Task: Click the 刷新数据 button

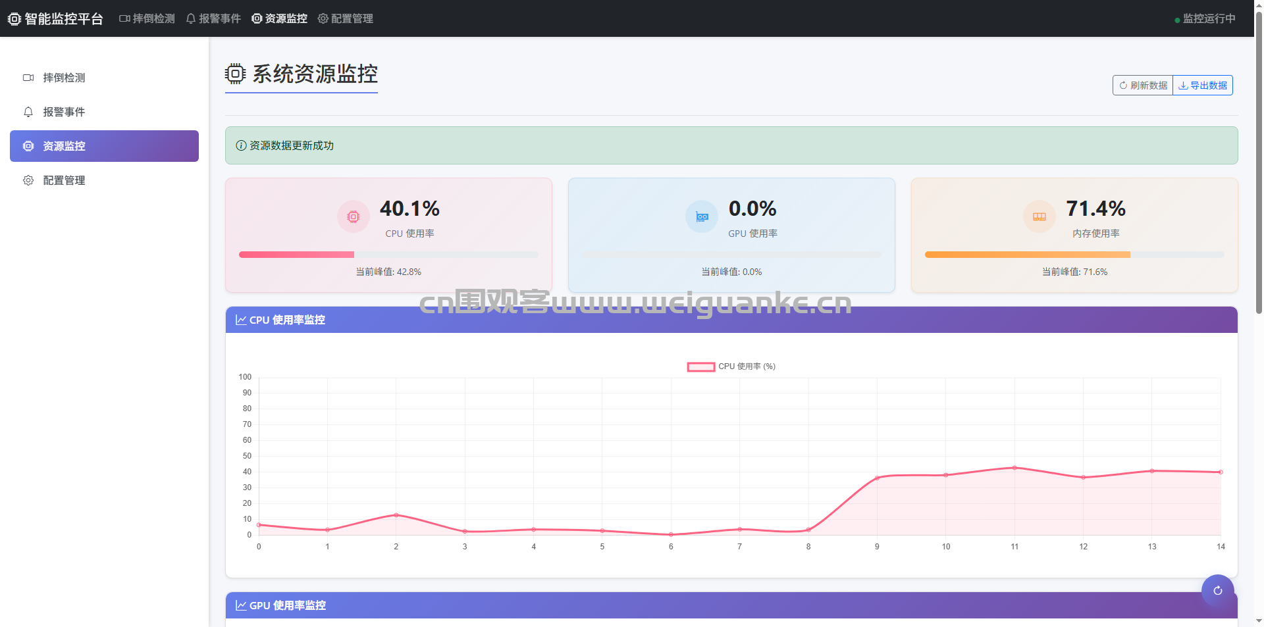Action: (x=1143, y=86)
